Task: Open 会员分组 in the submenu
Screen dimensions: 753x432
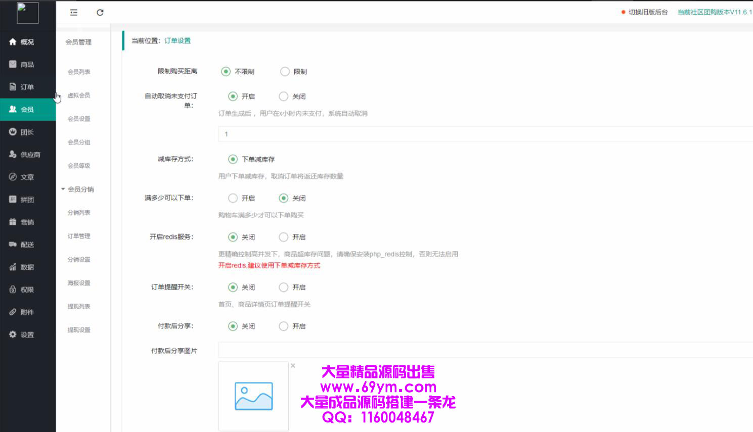Action: (x=79, y=142)
